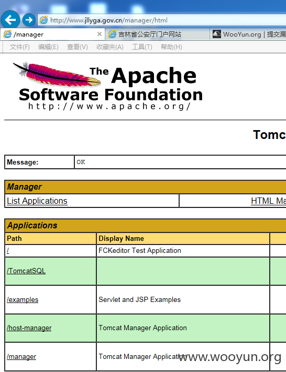Open the root / application path link

pos(8,251)
